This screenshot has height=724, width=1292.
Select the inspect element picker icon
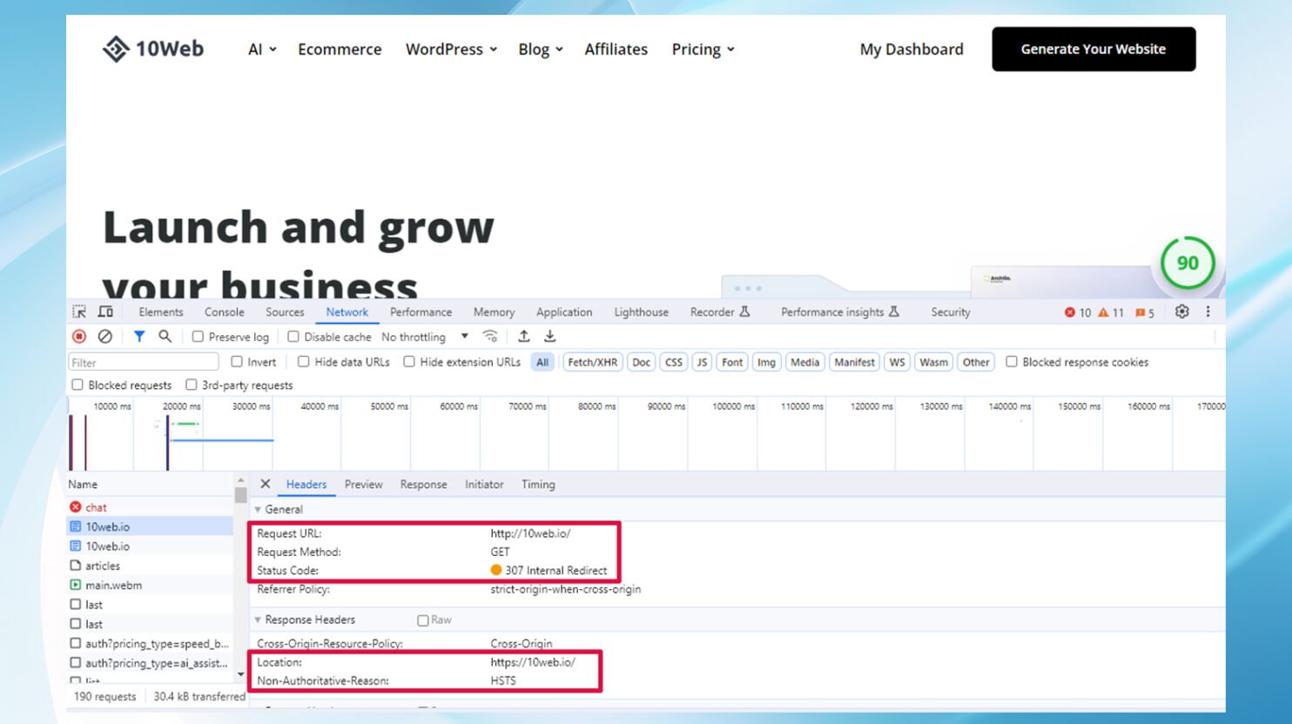coord(79,312)
